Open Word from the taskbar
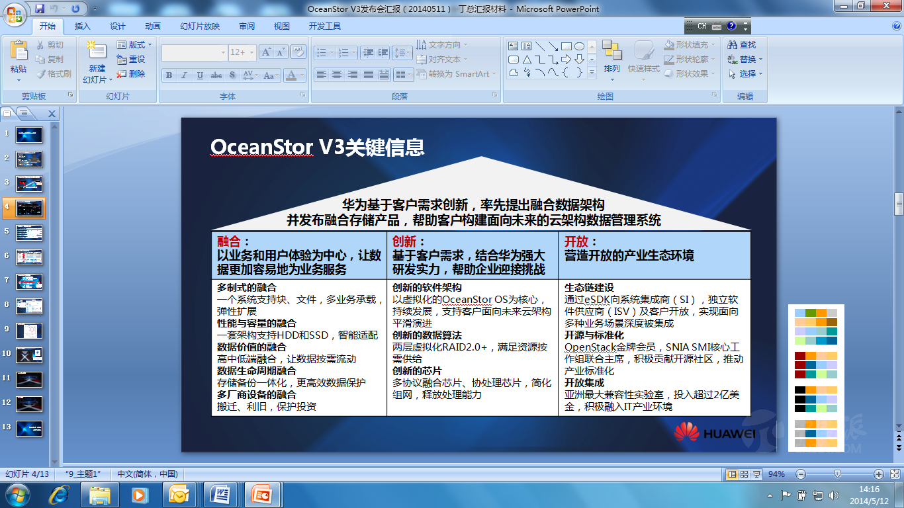Viewport: 904px width, 508px height. click(x=220, y=494)
